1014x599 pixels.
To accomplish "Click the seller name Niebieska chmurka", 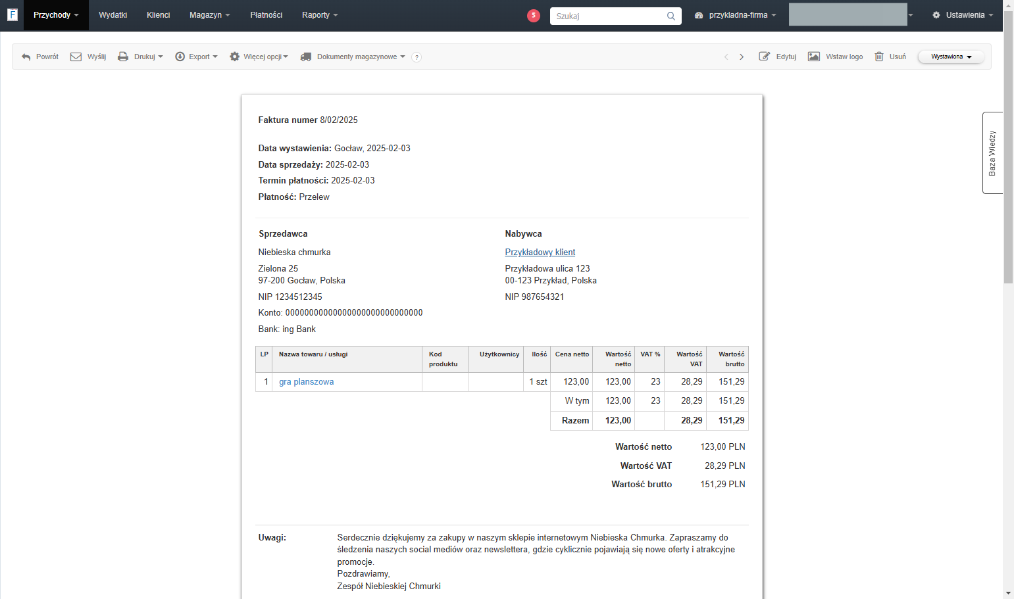I will [x=295, y=252].
